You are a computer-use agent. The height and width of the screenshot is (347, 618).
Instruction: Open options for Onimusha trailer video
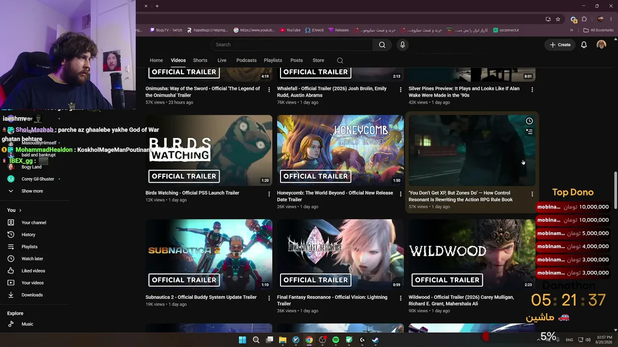pyautogui.click(x=269, y=90)
